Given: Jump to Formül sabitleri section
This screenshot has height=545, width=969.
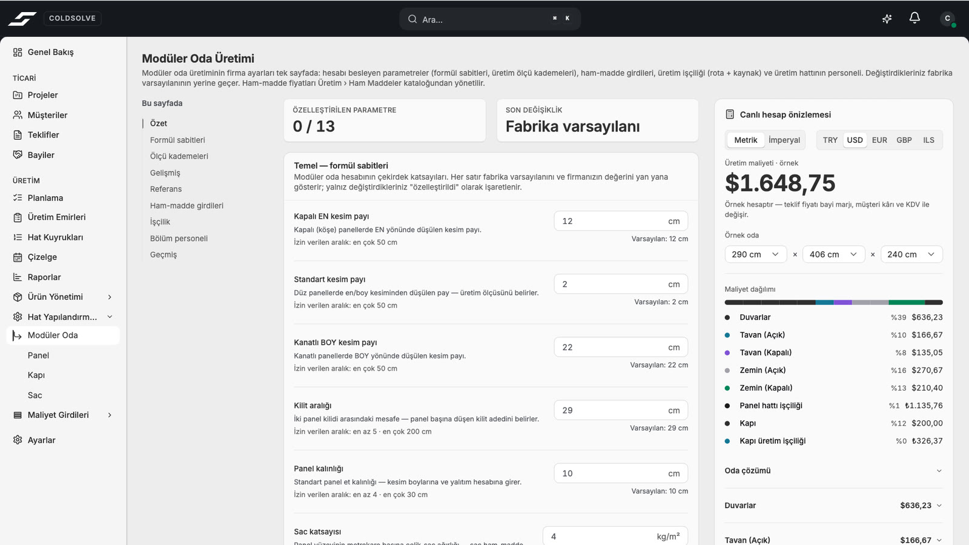Looking at the screenshot, I should point(177,140).
